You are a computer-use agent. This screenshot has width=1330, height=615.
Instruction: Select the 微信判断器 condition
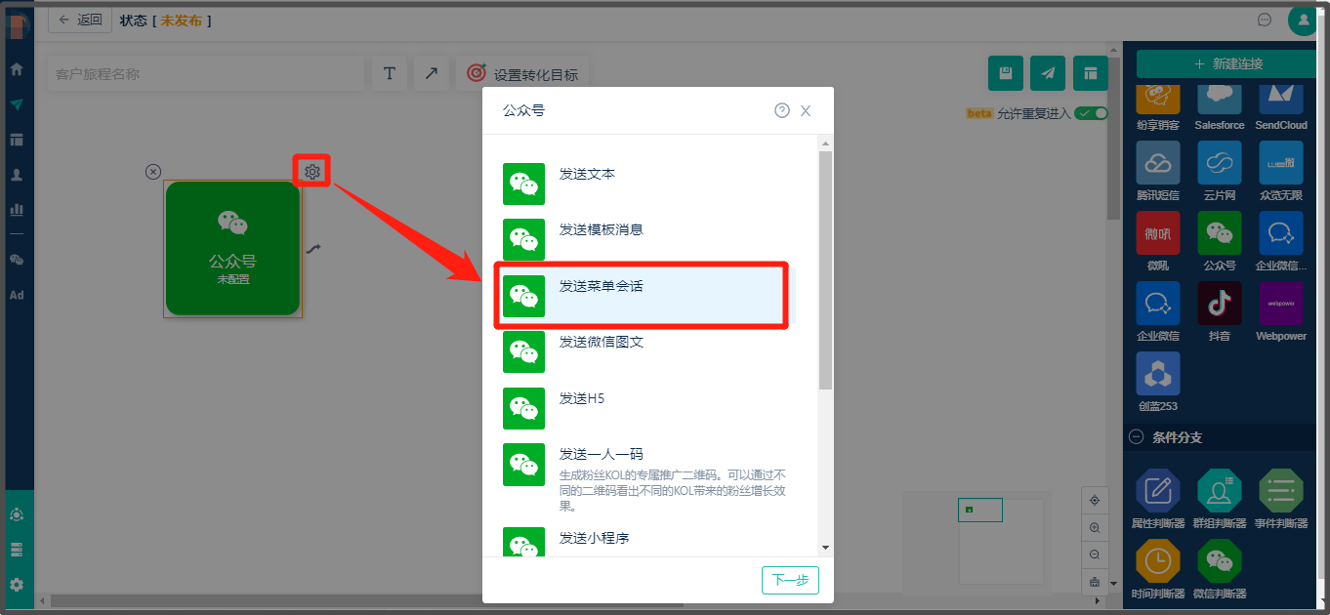pos(1219,561)
